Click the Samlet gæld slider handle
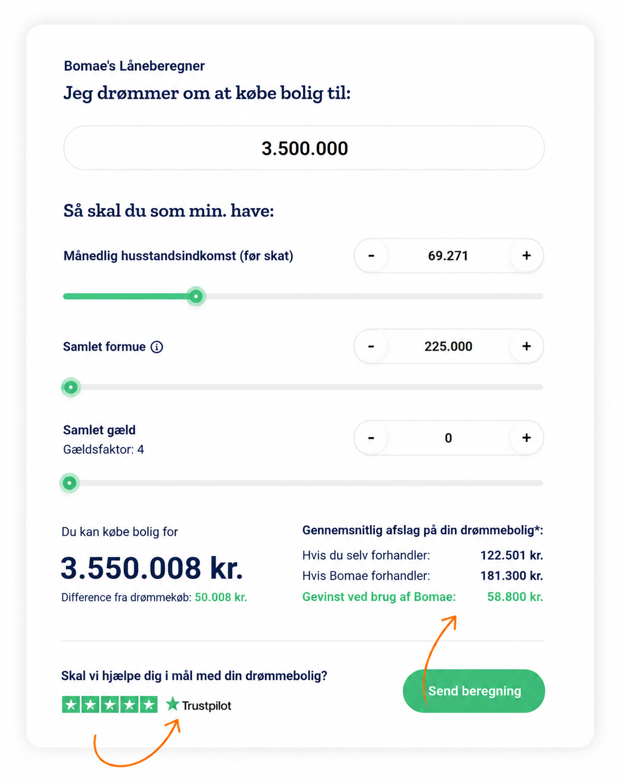 pyautogui.click(x=70, y=483)
